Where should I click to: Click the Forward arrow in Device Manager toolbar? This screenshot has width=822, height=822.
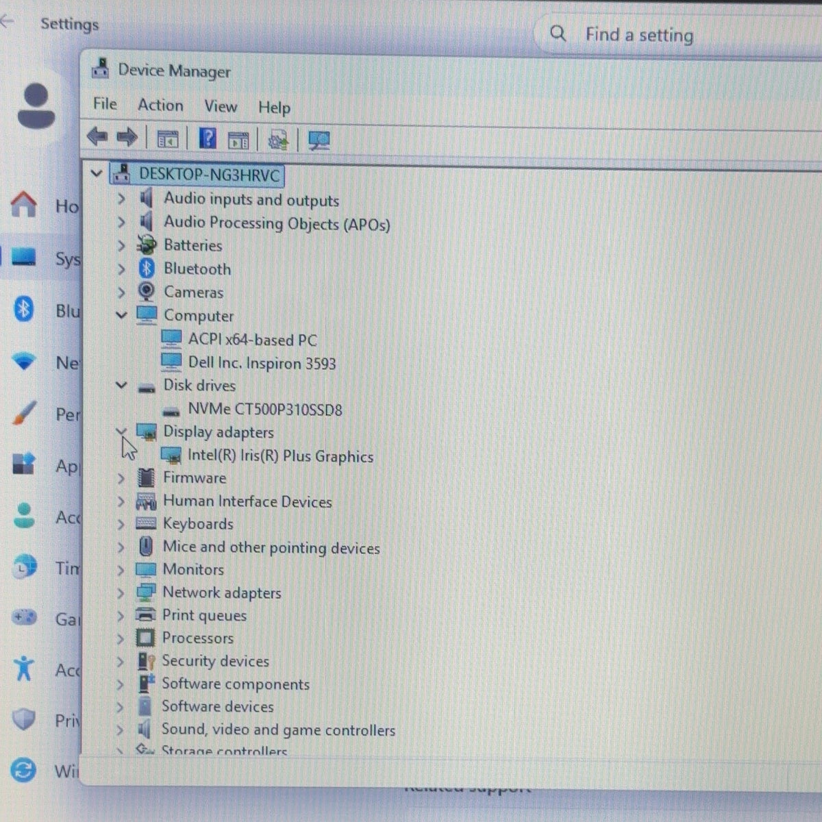127,138
